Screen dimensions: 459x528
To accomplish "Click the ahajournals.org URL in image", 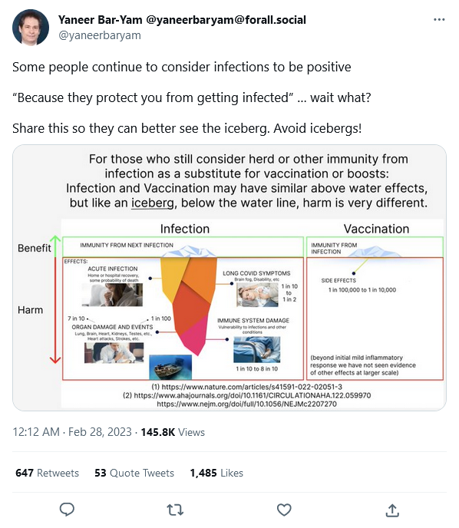I will (247, 395).
